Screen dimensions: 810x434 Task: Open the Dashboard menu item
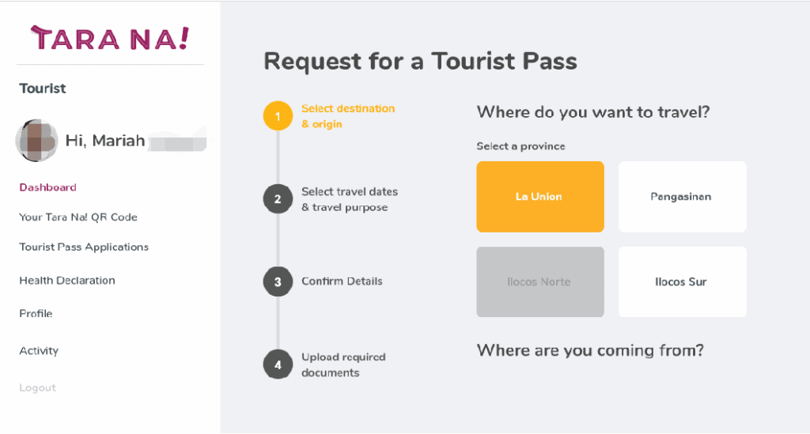47,187
